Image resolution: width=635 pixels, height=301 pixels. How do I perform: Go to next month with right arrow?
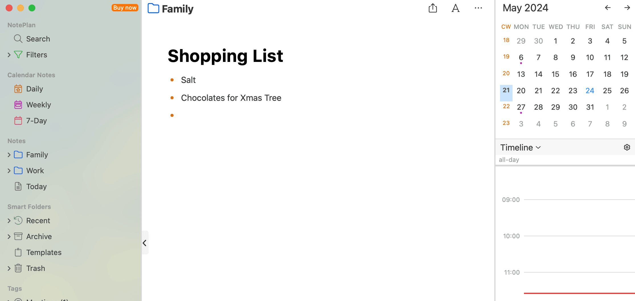point(627,8)
